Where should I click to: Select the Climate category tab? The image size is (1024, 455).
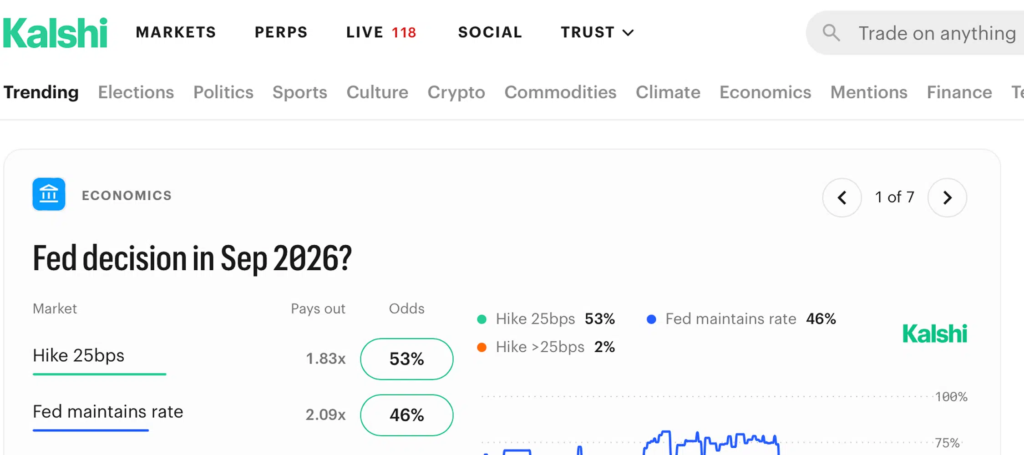668,92
